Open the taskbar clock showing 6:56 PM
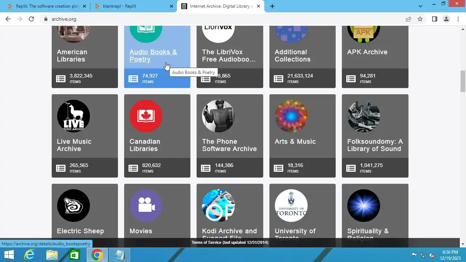Screen dimensions: 466x262 (x=450, y=255)
